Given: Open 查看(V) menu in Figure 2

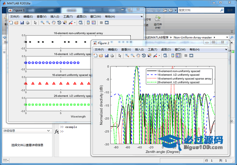Looking at the screenshot, I should point(126,49).
